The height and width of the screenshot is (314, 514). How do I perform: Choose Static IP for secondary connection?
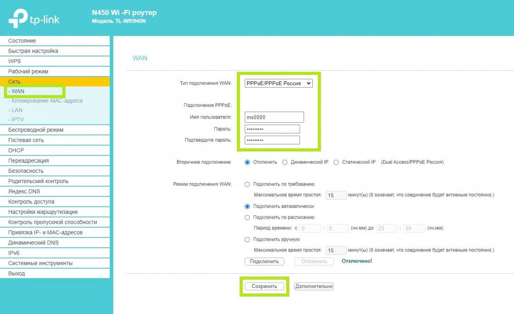336,163
